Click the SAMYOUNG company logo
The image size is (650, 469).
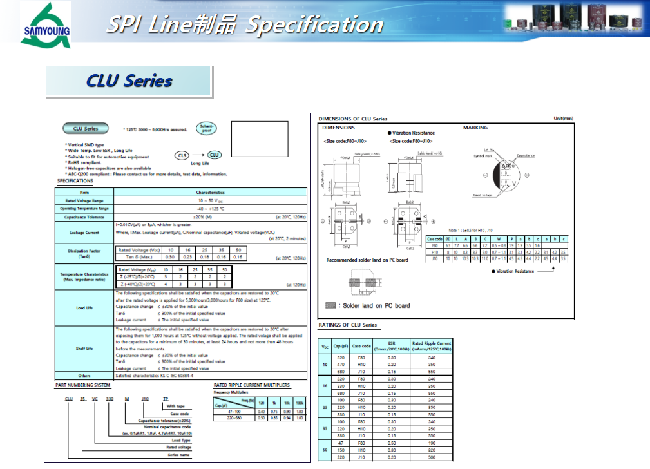(x=46, y=25)
